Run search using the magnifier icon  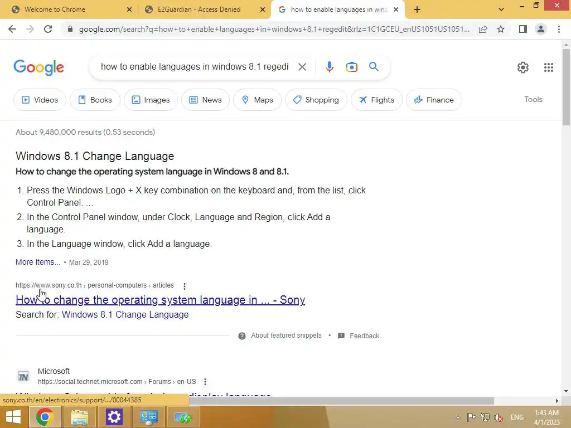tap(374, 67)
